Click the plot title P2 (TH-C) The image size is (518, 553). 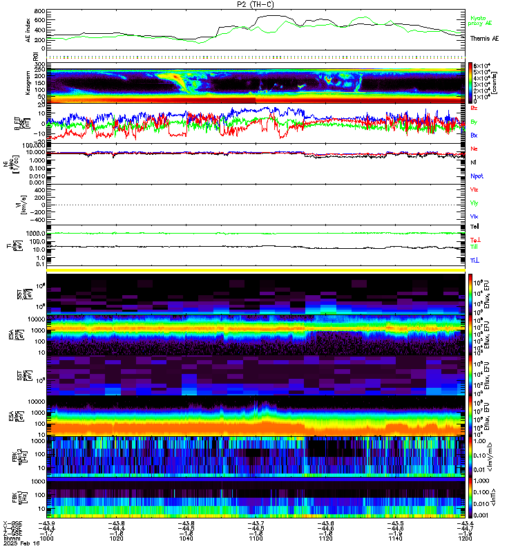255,4
